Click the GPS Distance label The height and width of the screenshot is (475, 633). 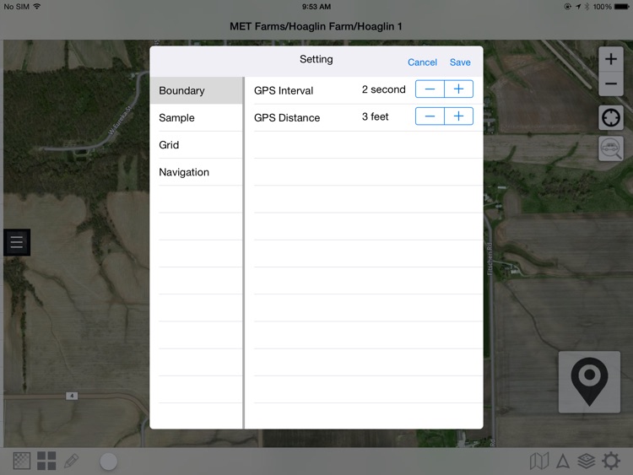(x=287, y=117)
